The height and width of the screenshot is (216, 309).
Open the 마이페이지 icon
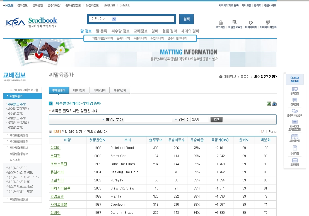pos(251,23)
